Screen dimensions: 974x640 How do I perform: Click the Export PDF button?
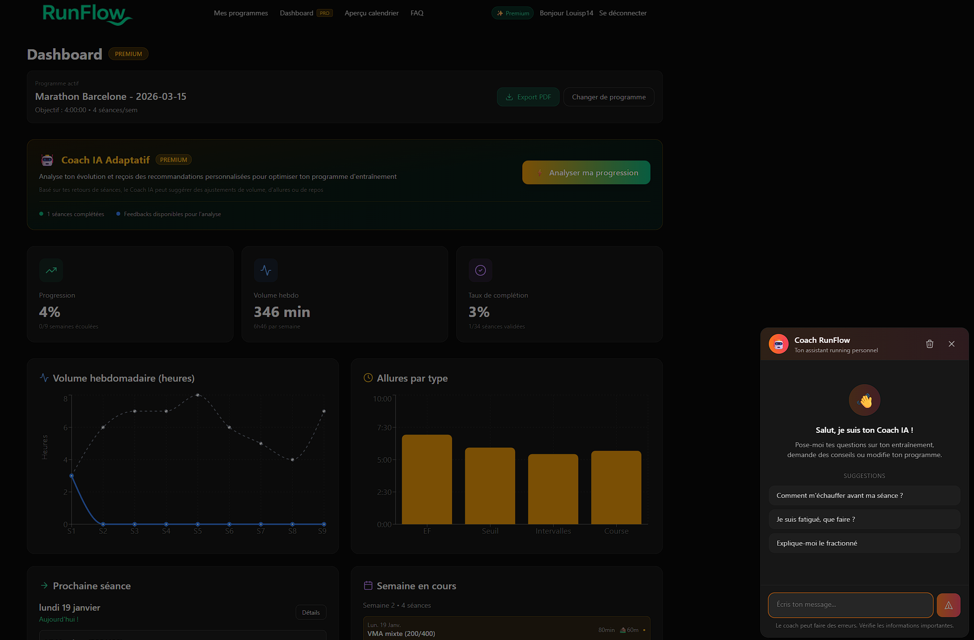(528, 97)
